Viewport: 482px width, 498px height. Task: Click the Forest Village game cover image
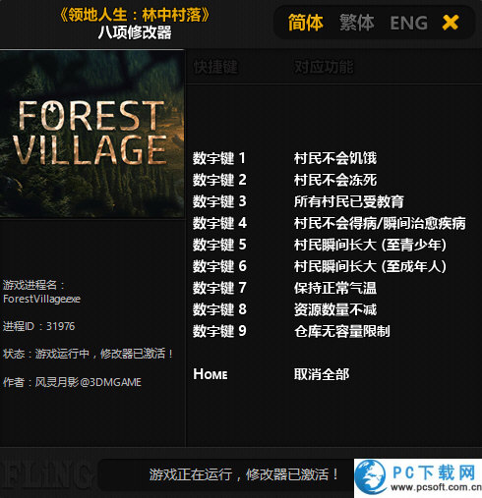pos(91,134)
